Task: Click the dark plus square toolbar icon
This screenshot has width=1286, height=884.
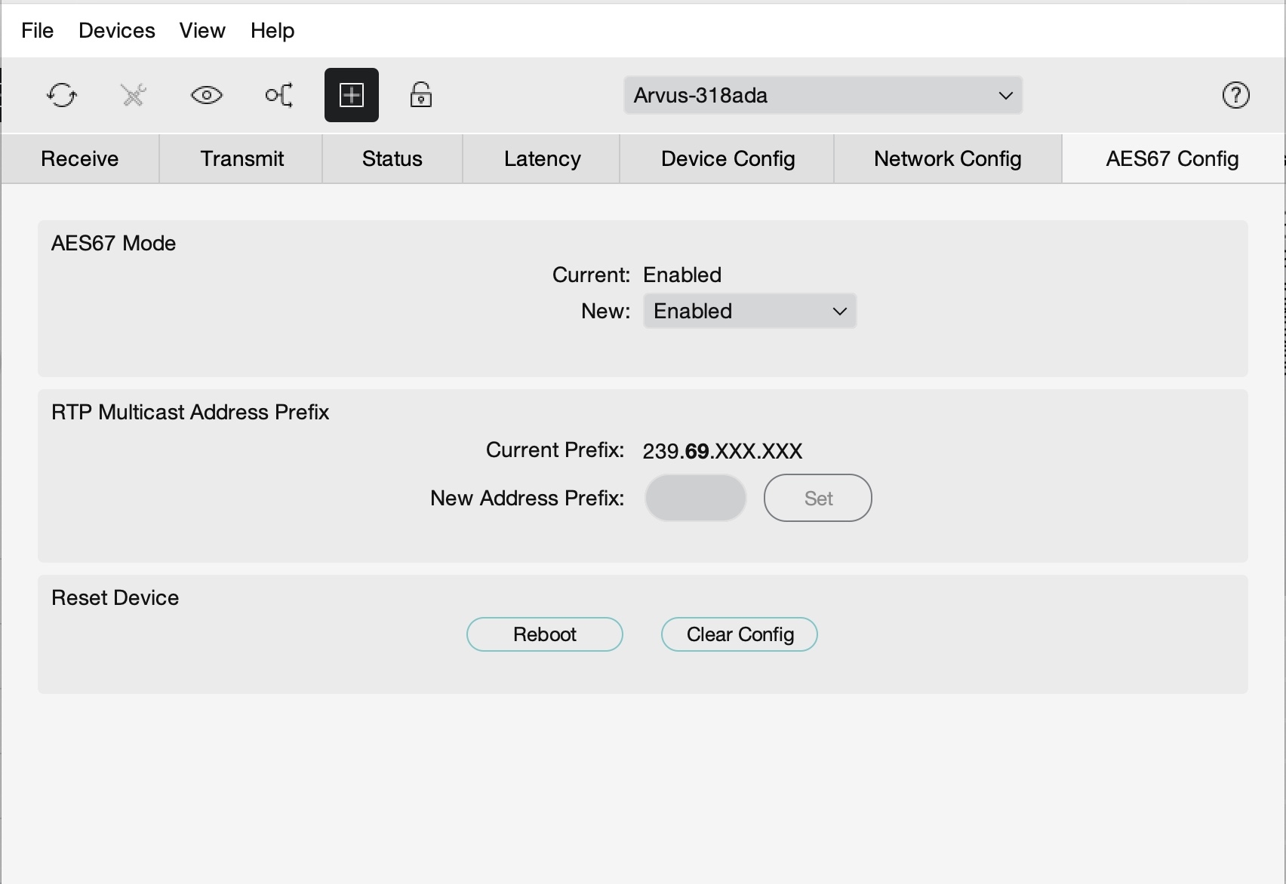Action: [x=352, y=95]
